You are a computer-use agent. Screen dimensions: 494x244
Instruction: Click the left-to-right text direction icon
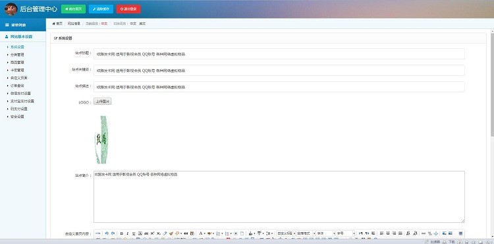tap(361, 233)
